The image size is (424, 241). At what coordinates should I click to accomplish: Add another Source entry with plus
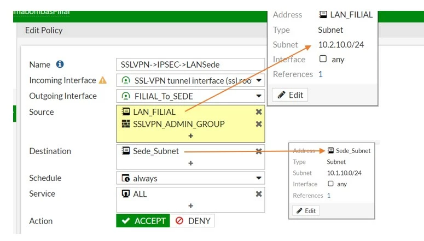click(x=190, y=136)
